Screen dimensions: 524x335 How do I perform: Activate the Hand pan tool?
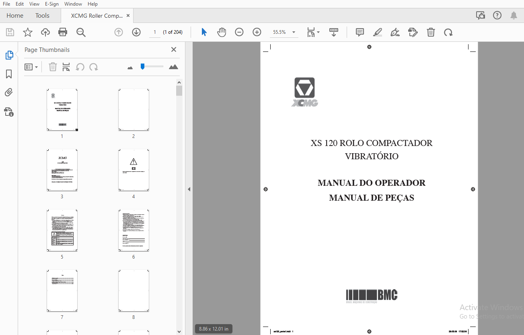click(x=222, y=32)
